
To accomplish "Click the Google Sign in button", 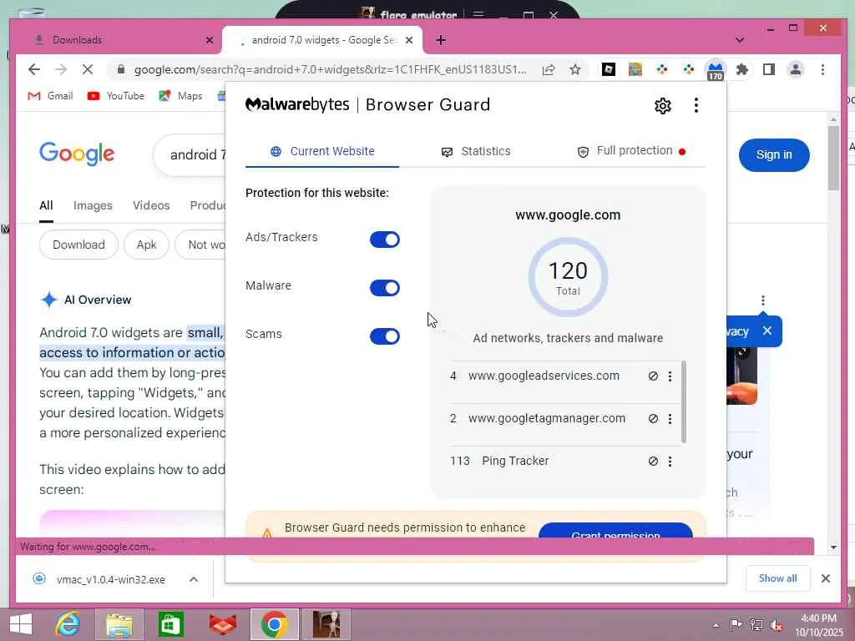I will tap(774, 154).
